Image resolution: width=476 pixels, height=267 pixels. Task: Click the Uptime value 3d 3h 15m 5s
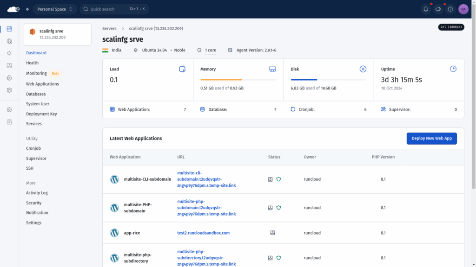pos(401,80)
